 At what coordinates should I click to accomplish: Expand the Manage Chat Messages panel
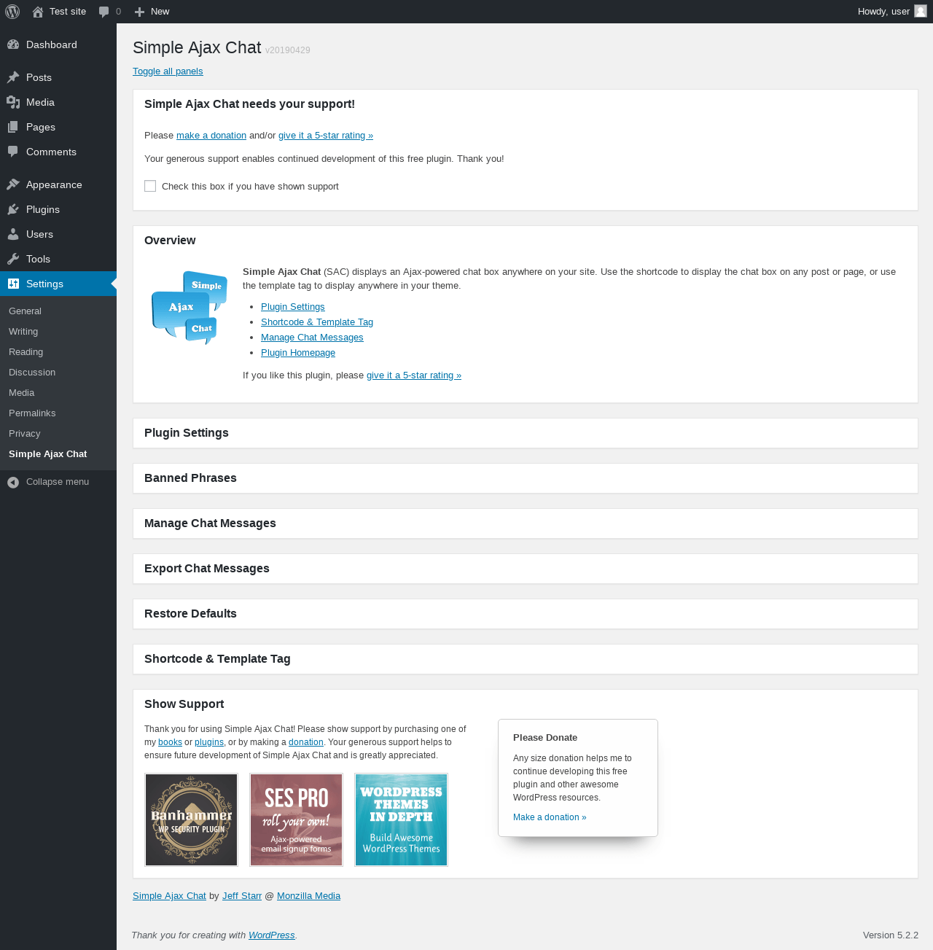pyautogui.click(x=525, y=523)
